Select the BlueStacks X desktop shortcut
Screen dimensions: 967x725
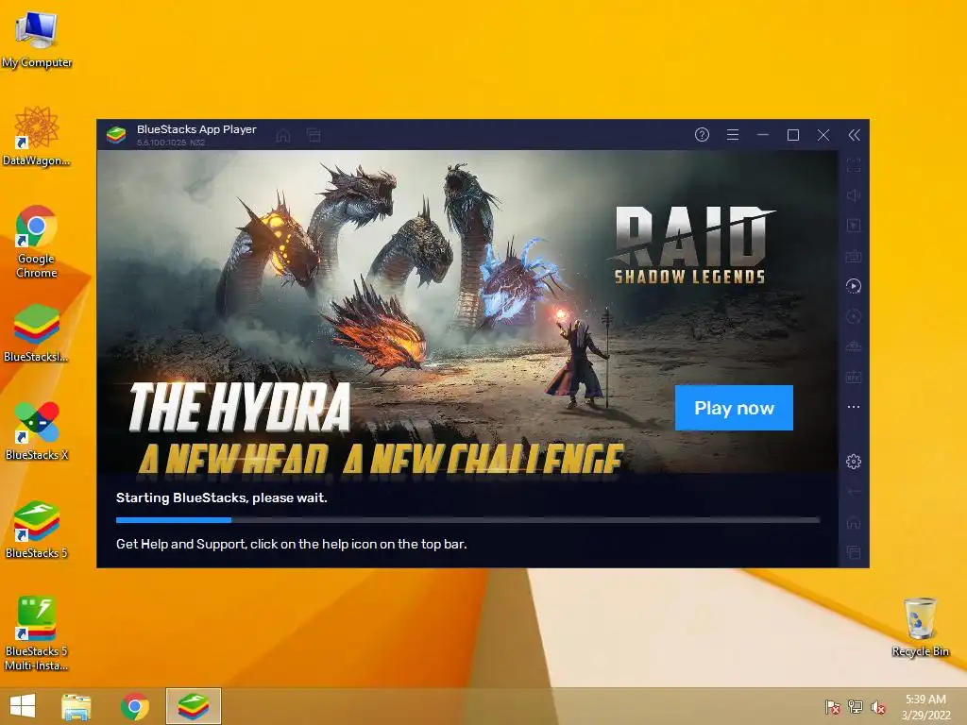click(x=37, y=430)
